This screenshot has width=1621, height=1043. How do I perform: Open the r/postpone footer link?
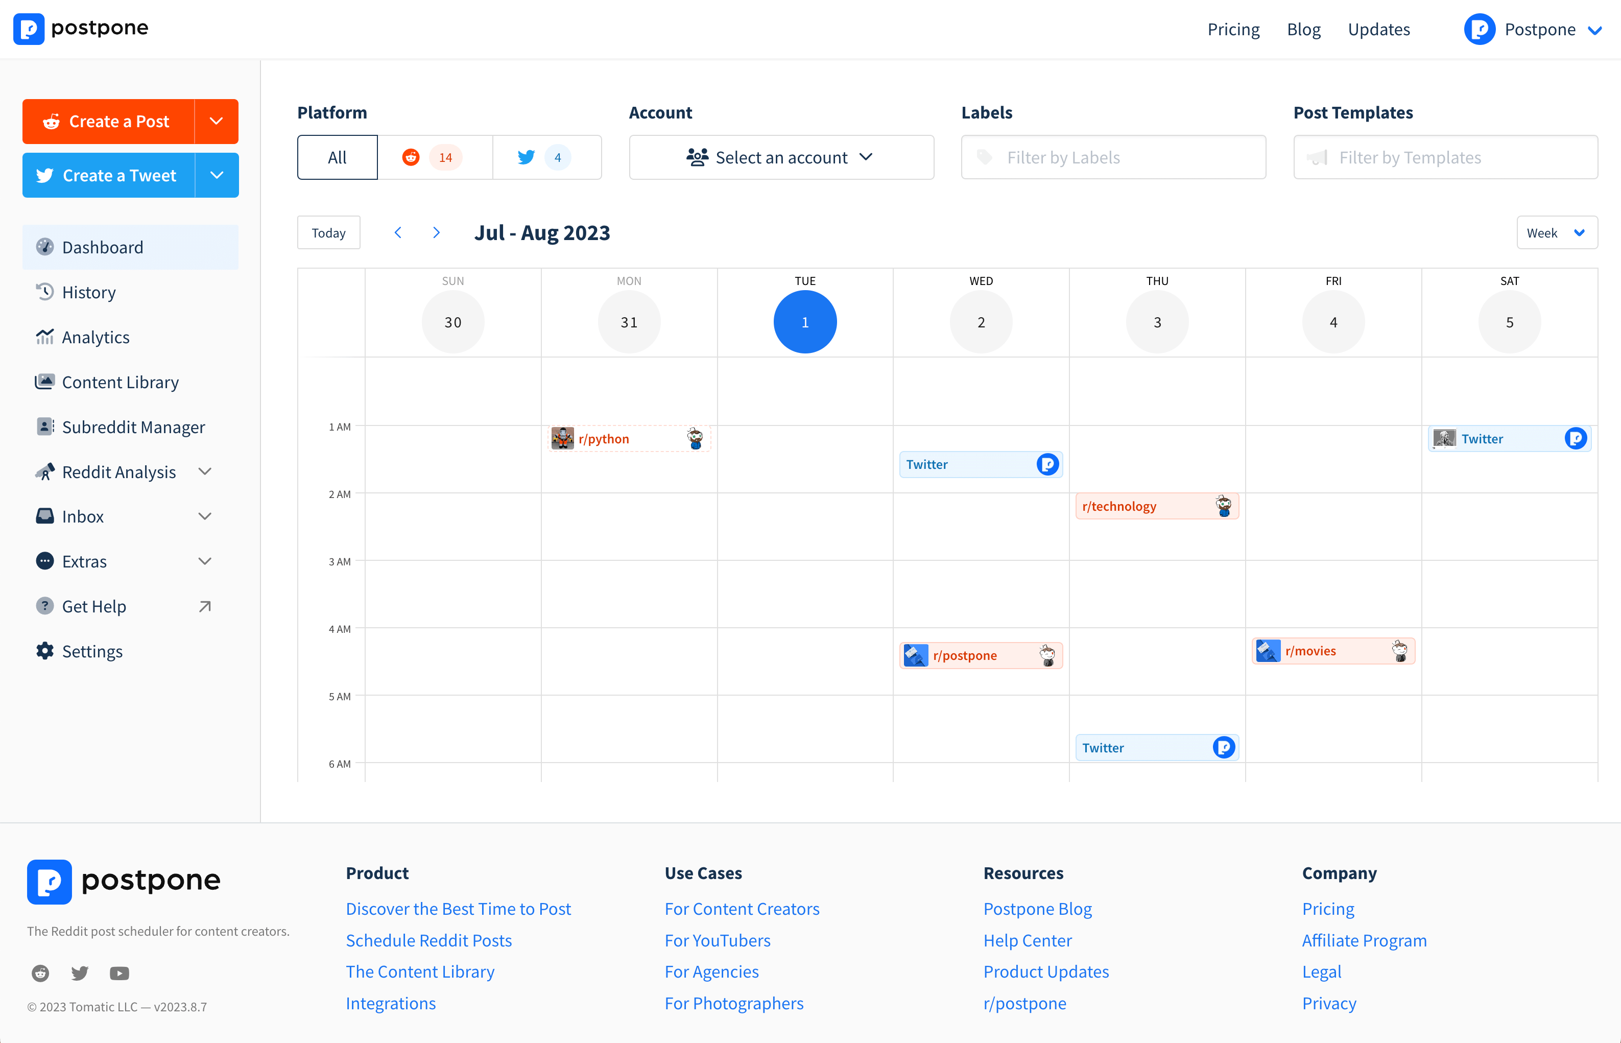[1024, 1003]
